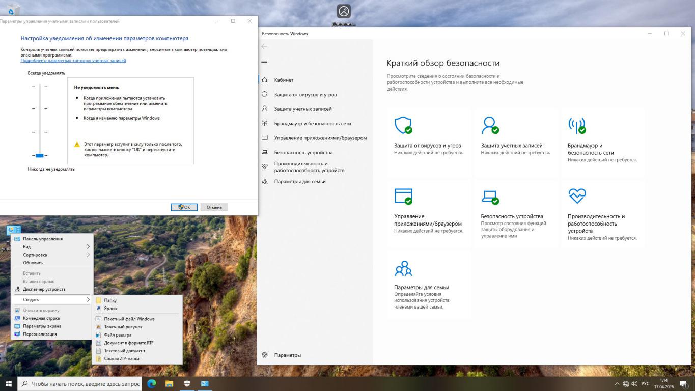Expand the Сортировка submenu arrow
Viewport: 695px width, 391px height.
88,255
